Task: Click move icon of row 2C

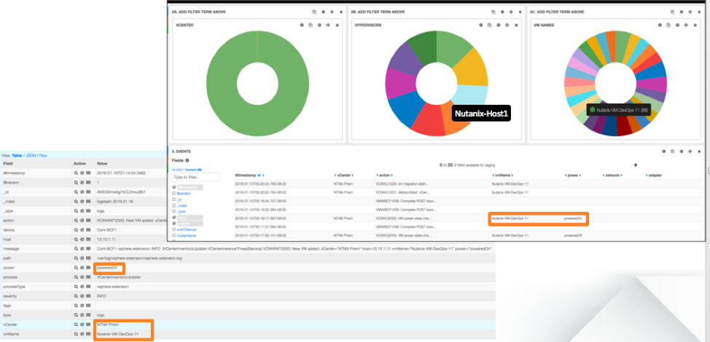Action: point(690,12)
